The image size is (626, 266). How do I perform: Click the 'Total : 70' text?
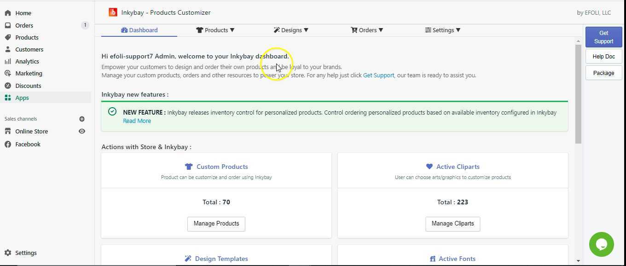click(216, 202)
